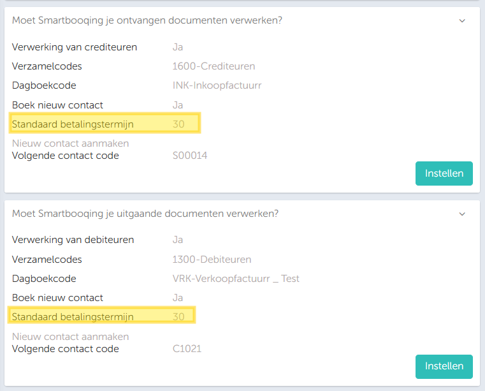This screenshot has height=391, width=485.
Task: Click the Ja value beside 'Verwerking van crediteuren'
Action: 178,47
